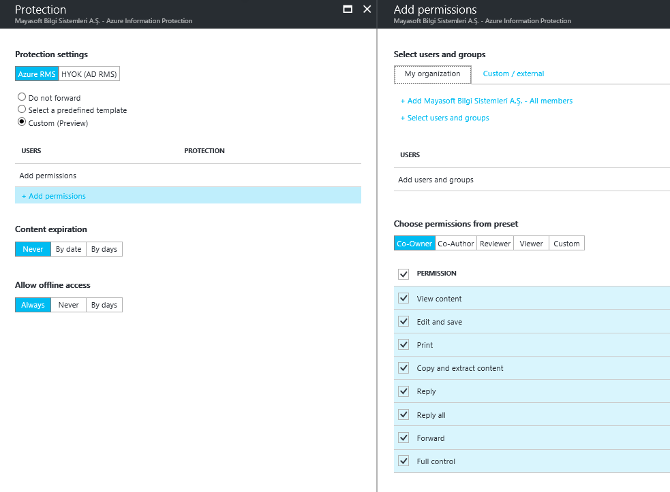Uncheck the Full control permission

point(403,461)
